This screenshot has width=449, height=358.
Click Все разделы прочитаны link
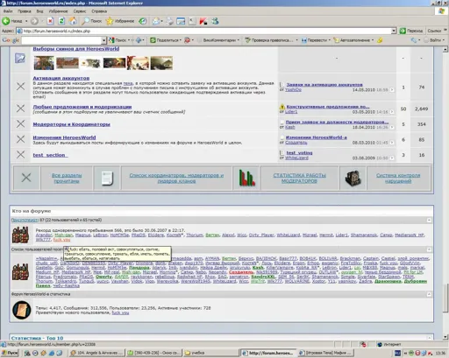[x=67, y=178]
